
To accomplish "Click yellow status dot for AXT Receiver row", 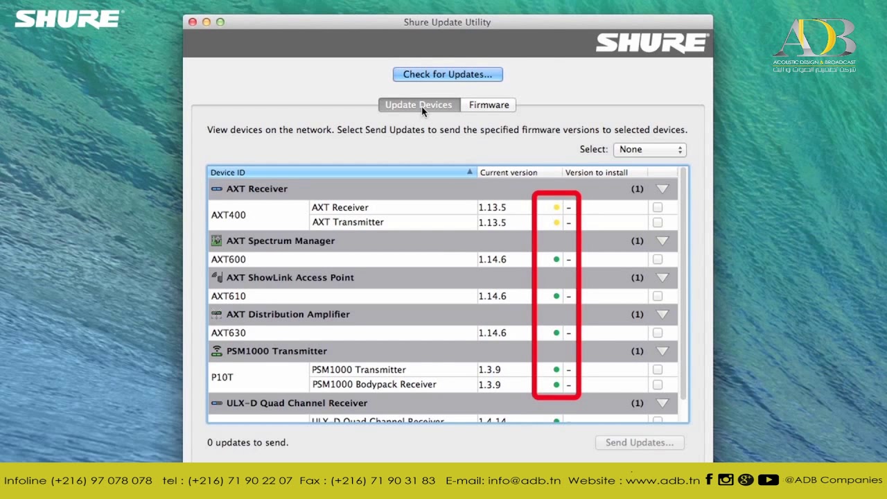I will pyautogui.click(x=556, y=207).
